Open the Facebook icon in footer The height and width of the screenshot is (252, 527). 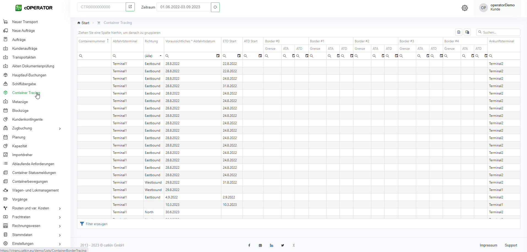click(x=249, y=245)
